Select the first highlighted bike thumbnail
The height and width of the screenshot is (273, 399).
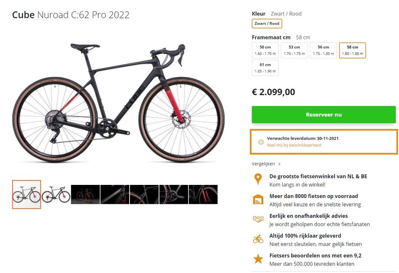tap(26, 194)
